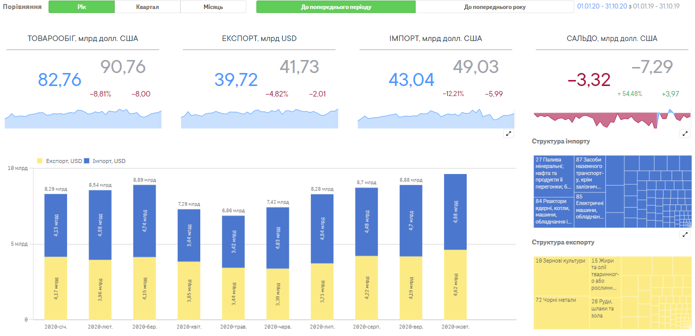Select the export segment of 2020-жовт. bar
The image size is (695, 336).
click(455, 285)
